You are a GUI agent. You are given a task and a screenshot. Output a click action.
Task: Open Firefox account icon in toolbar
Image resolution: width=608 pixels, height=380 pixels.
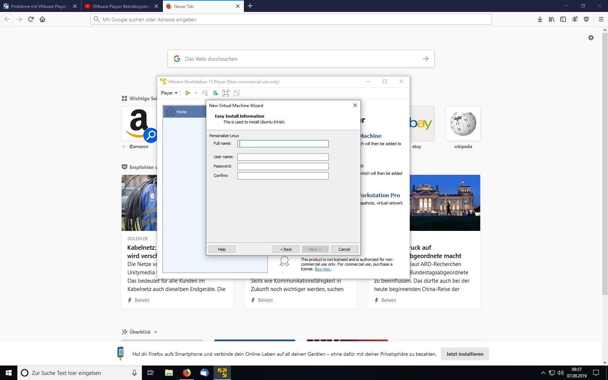coord(575,19)
